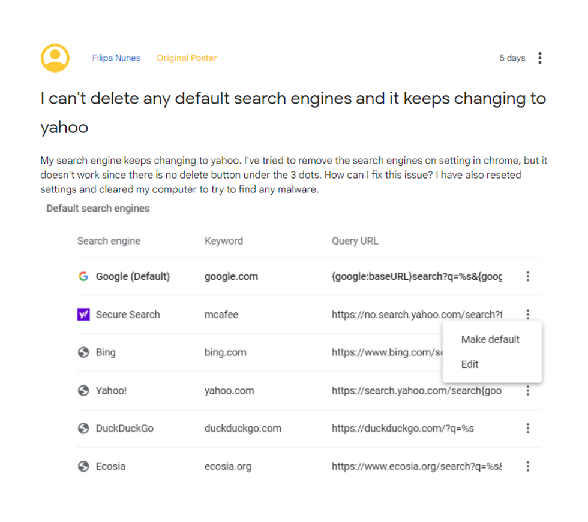Click the Original Poster label
Image resolution: width=588 pixels, height=522 pixels.
(187, 58)
